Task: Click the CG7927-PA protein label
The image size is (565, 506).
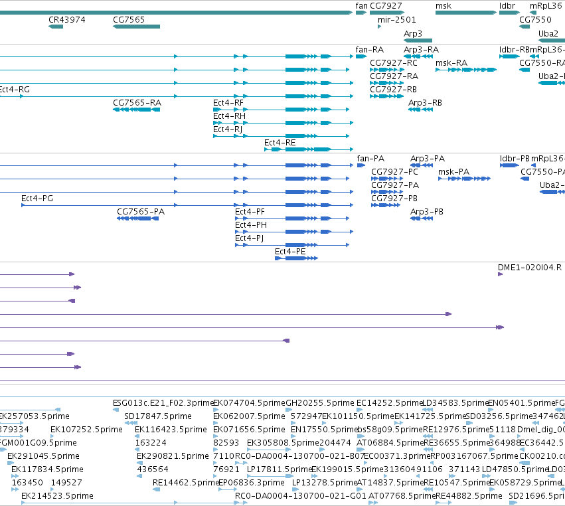Action: tap(395, 185)
